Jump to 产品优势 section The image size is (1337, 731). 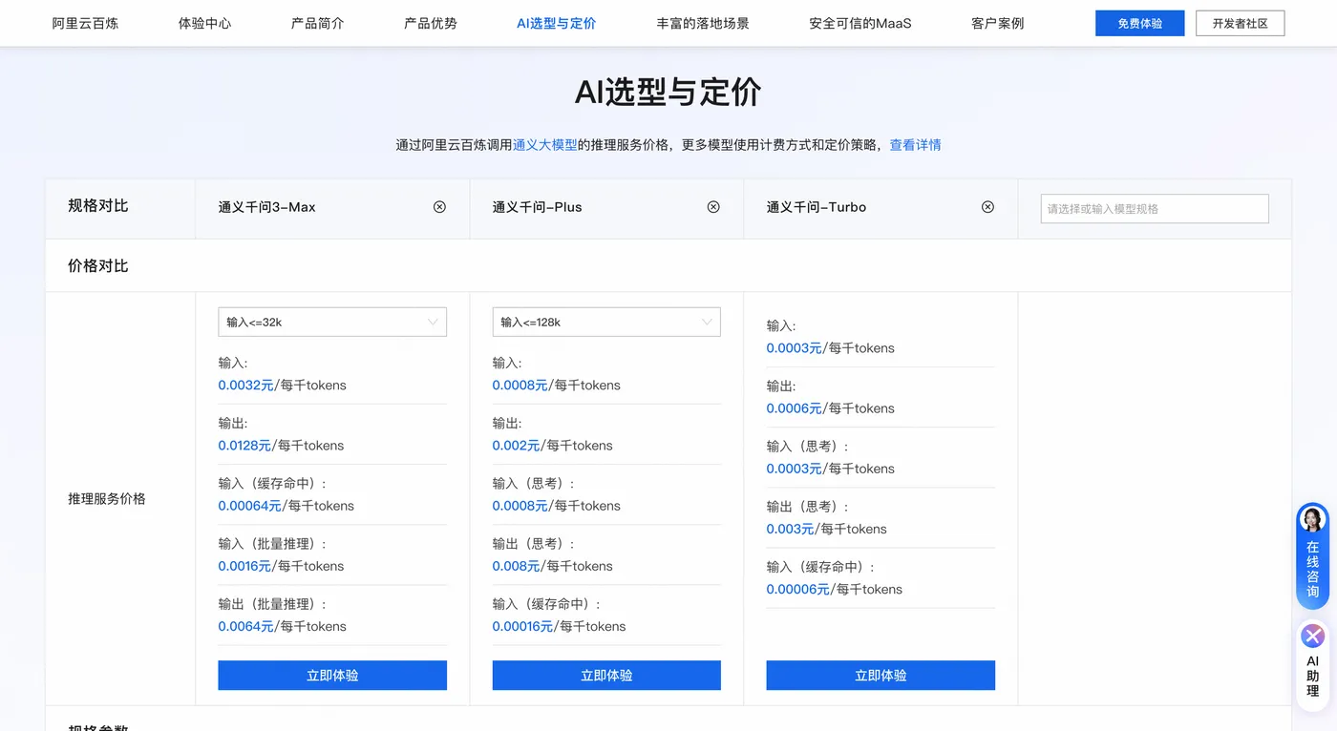point(431,23)
